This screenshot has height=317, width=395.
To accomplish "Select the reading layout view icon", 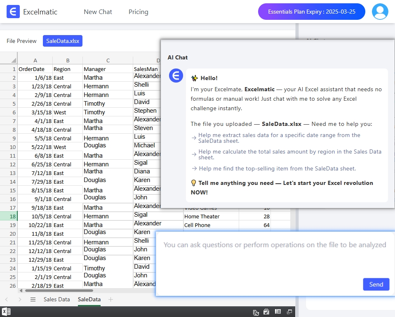I will click(x=277, y=312).
